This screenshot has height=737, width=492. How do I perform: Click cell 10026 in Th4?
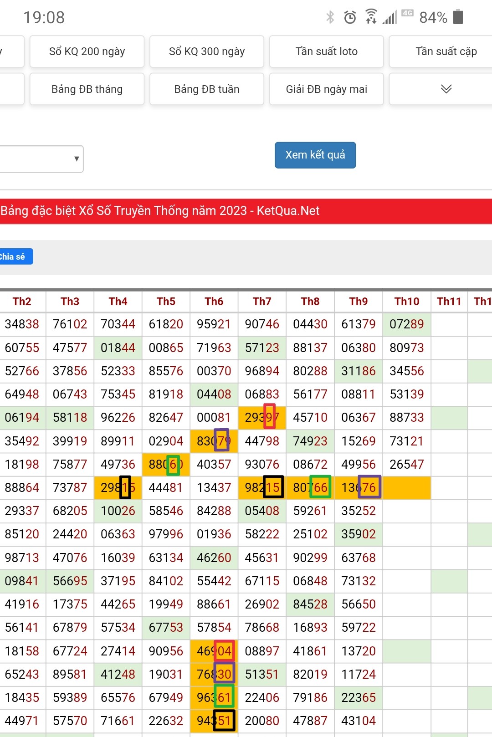(118, 511)
